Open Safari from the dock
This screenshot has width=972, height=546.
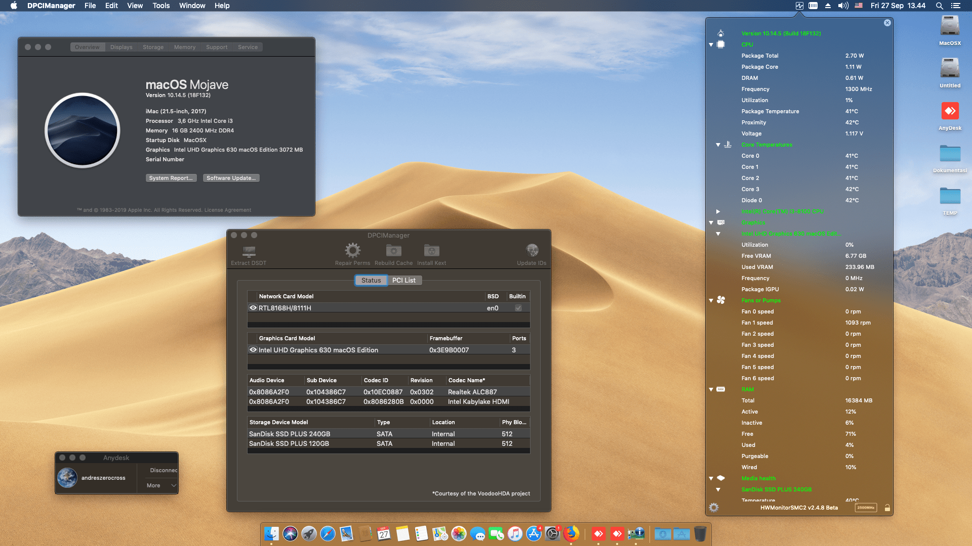(x=328, y=533)
